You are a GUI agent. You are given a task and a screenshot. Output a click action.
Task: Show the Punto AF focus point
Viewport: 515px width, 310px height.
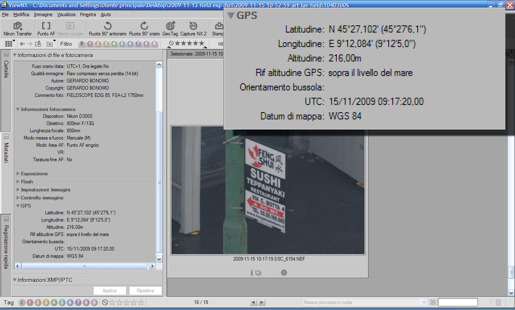click(46, 29)
